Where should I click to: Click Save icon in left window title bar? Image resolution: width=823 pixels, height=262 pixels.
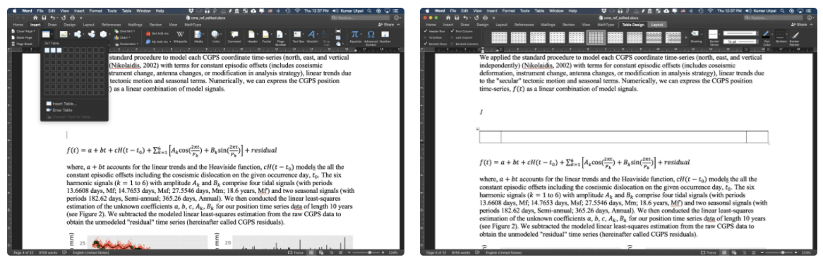click(44, 18)
